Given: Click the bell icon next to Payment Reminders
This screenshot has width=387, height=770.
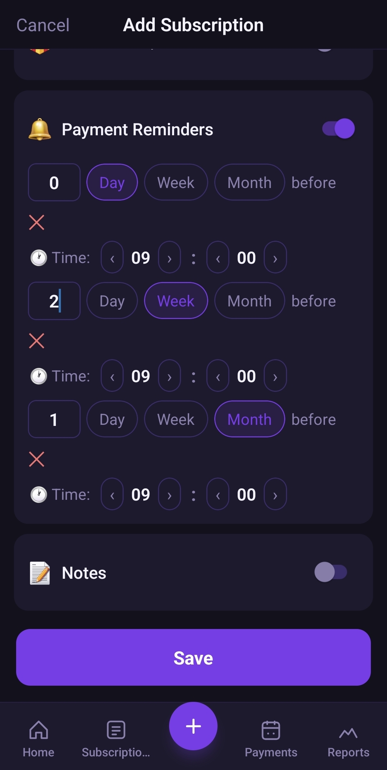Looking at the screenshot, I should point(39,129).
